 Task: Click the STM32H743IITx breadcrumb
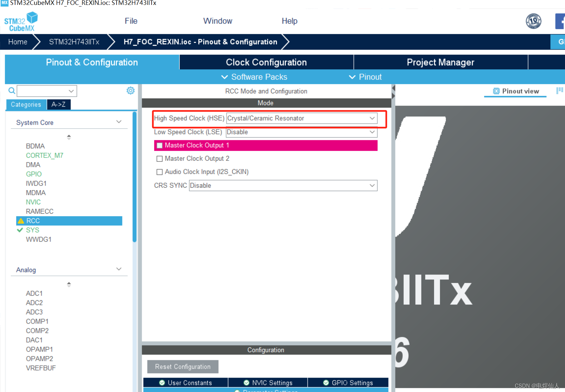coord(74,42)
